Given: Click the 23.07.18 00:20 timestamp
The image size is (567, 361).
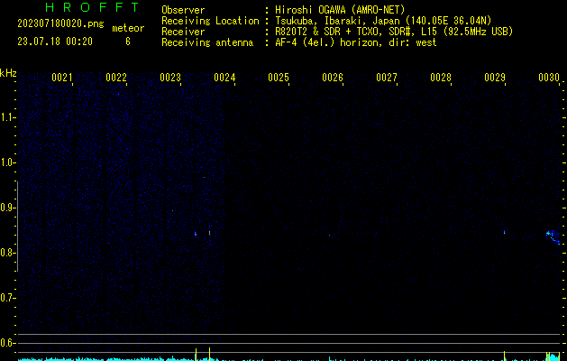Looking at the screenshot, I should point(55,42).
